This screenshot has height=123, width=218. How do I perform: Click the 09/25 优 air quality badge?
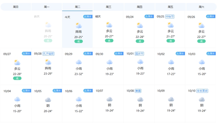[x=171, y=41]
